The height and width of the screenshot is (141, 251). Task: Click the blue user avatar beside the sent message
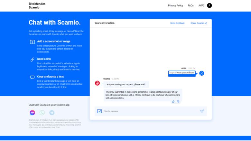pos(201,73)
